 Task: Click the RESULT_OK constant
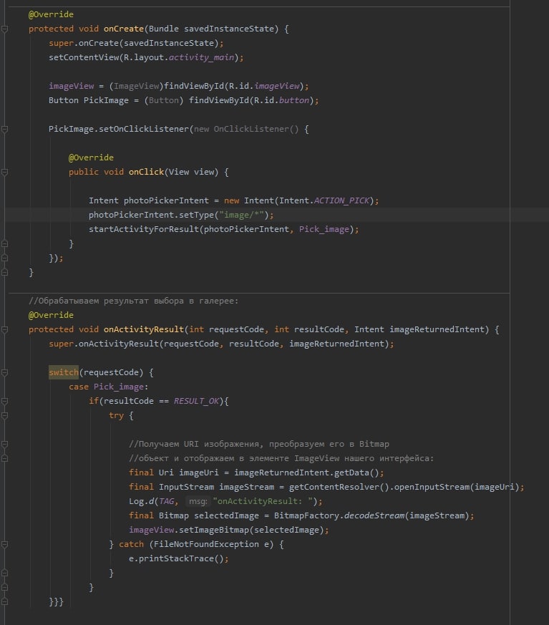(196, 401)
